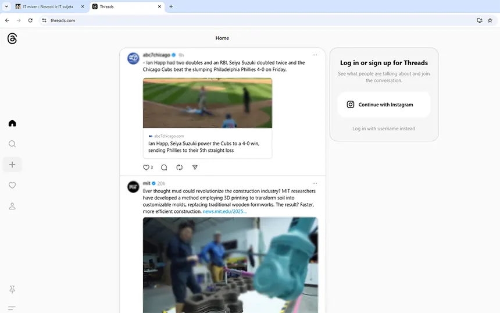Close the Threads tab
Screen dimensions: 500x313
point(159,6)
